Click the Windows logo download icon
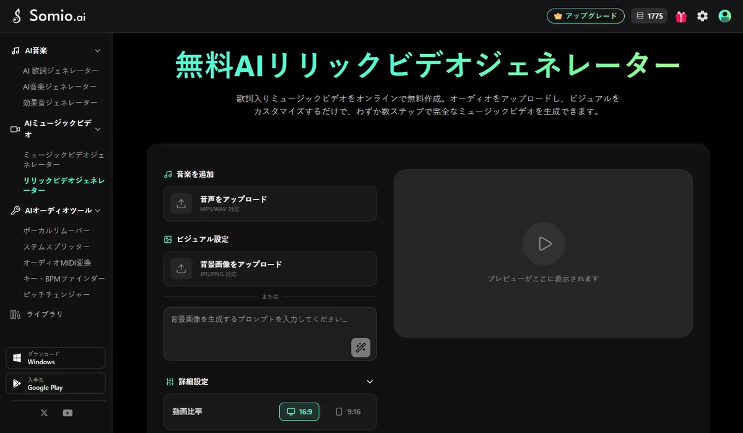743x433 pixels. (17, 358)
